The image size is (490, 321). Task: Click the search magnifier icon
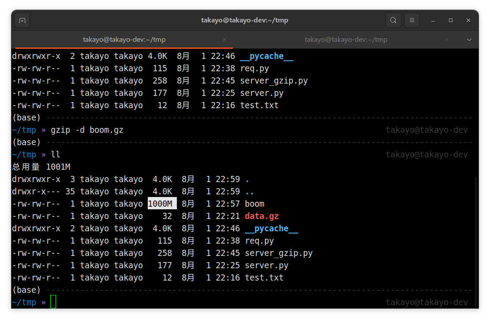(393, 20)
